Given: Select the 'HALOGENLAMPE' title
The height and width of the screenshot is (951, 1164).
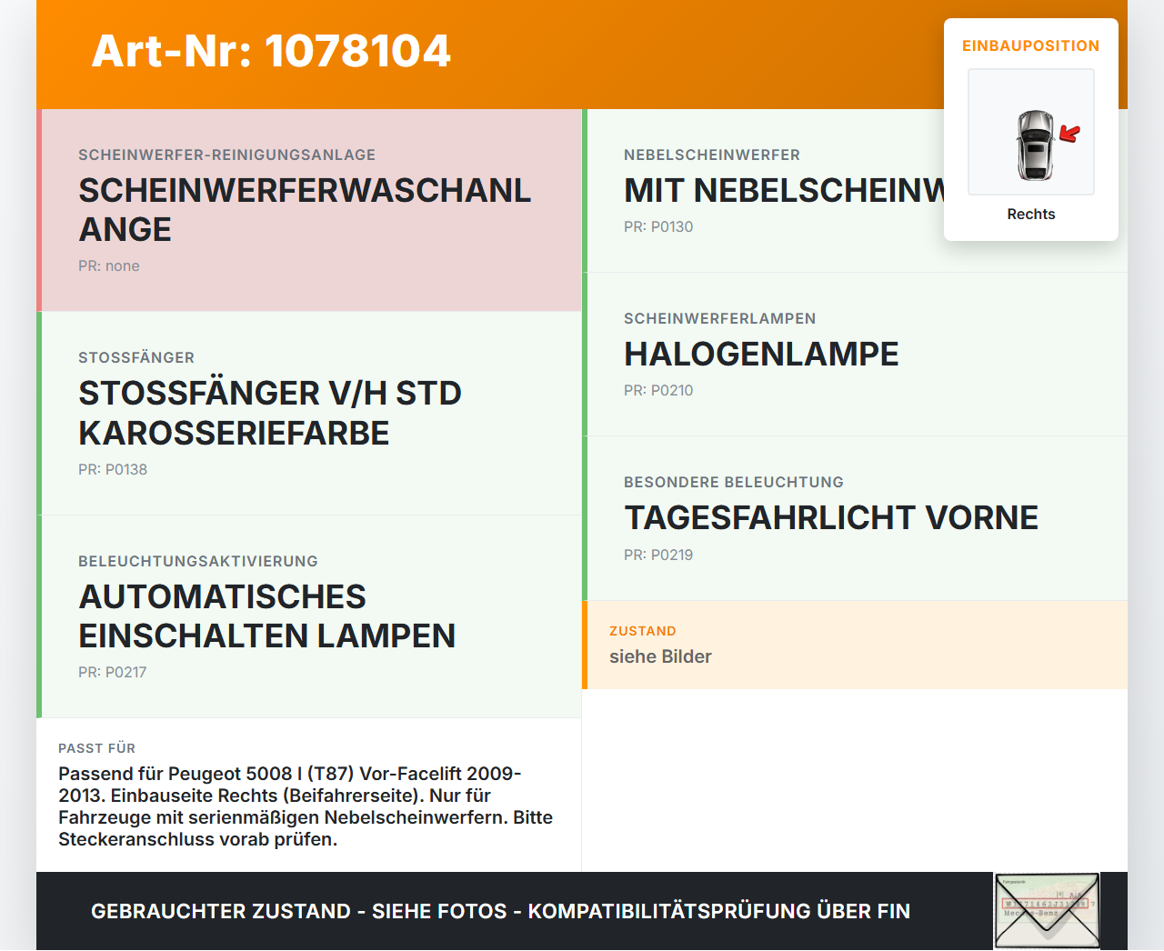Looking at the screenshot, I should (761, 355).
